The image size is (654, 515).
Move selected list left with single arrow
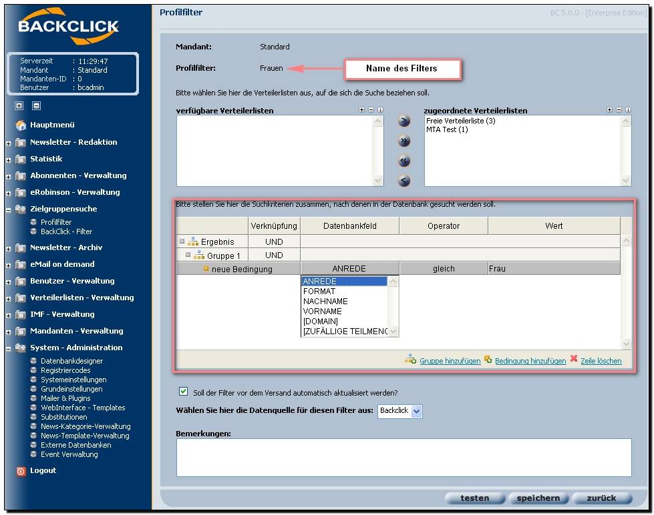(x=403, y=181)
